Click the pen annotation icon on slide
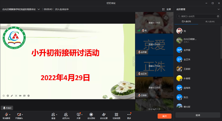222x121 pixels. click(x=12, y=96)
